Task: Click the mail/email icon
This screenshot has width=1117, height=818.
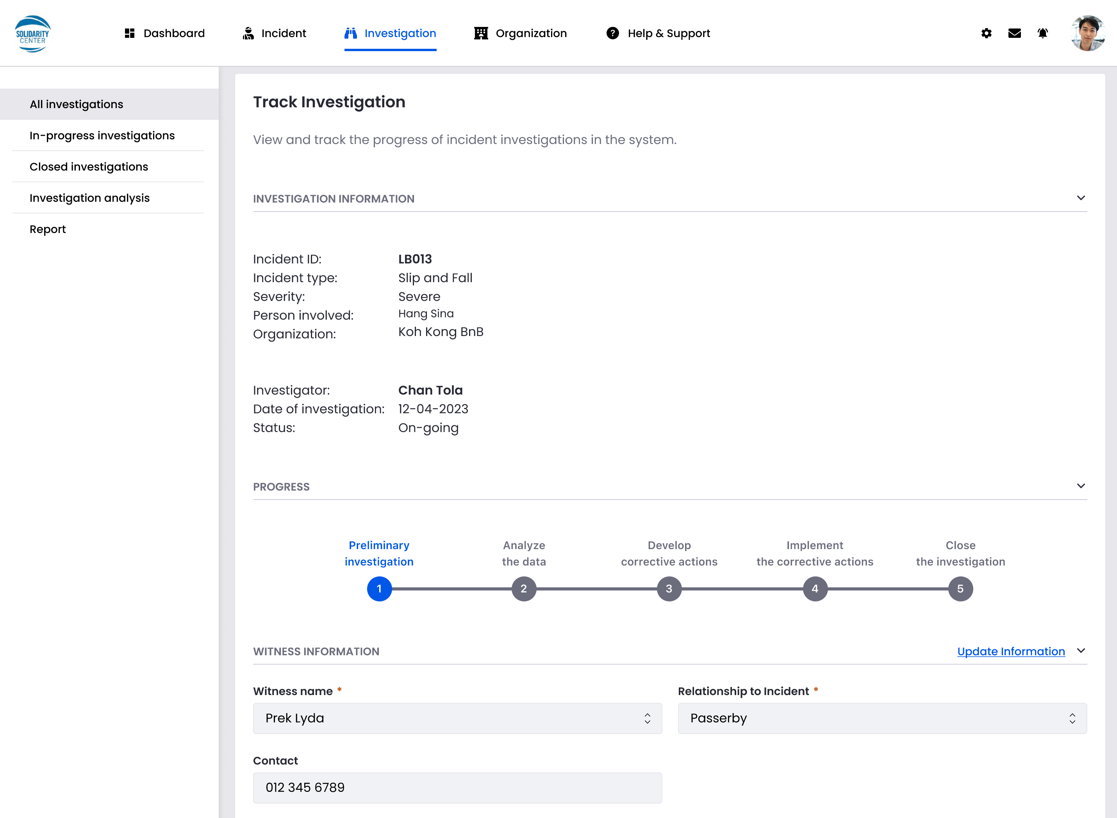Action: (1015, 33)
